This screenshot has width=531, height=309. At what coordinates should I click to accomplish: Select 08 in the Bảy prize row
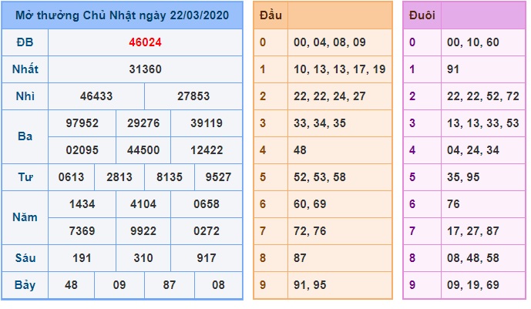(218, 285)
